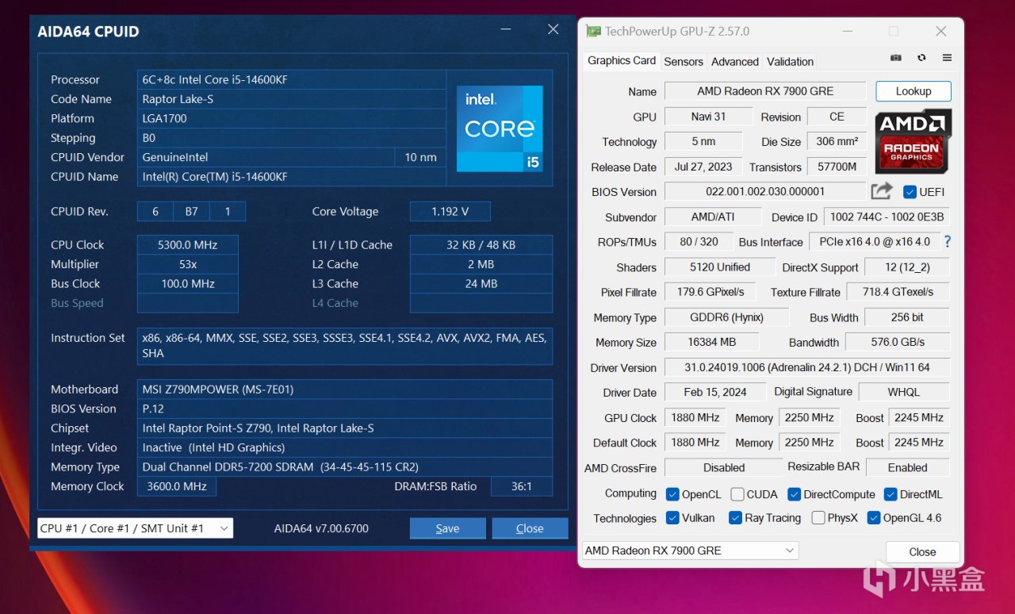Click the Driver Version field in GPU-Z
The width and height of the screenshot is (1015, 614).
coord(806,367)
